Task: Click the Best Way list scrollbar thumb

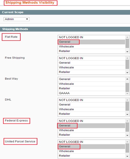Action: tap(127, 87)
